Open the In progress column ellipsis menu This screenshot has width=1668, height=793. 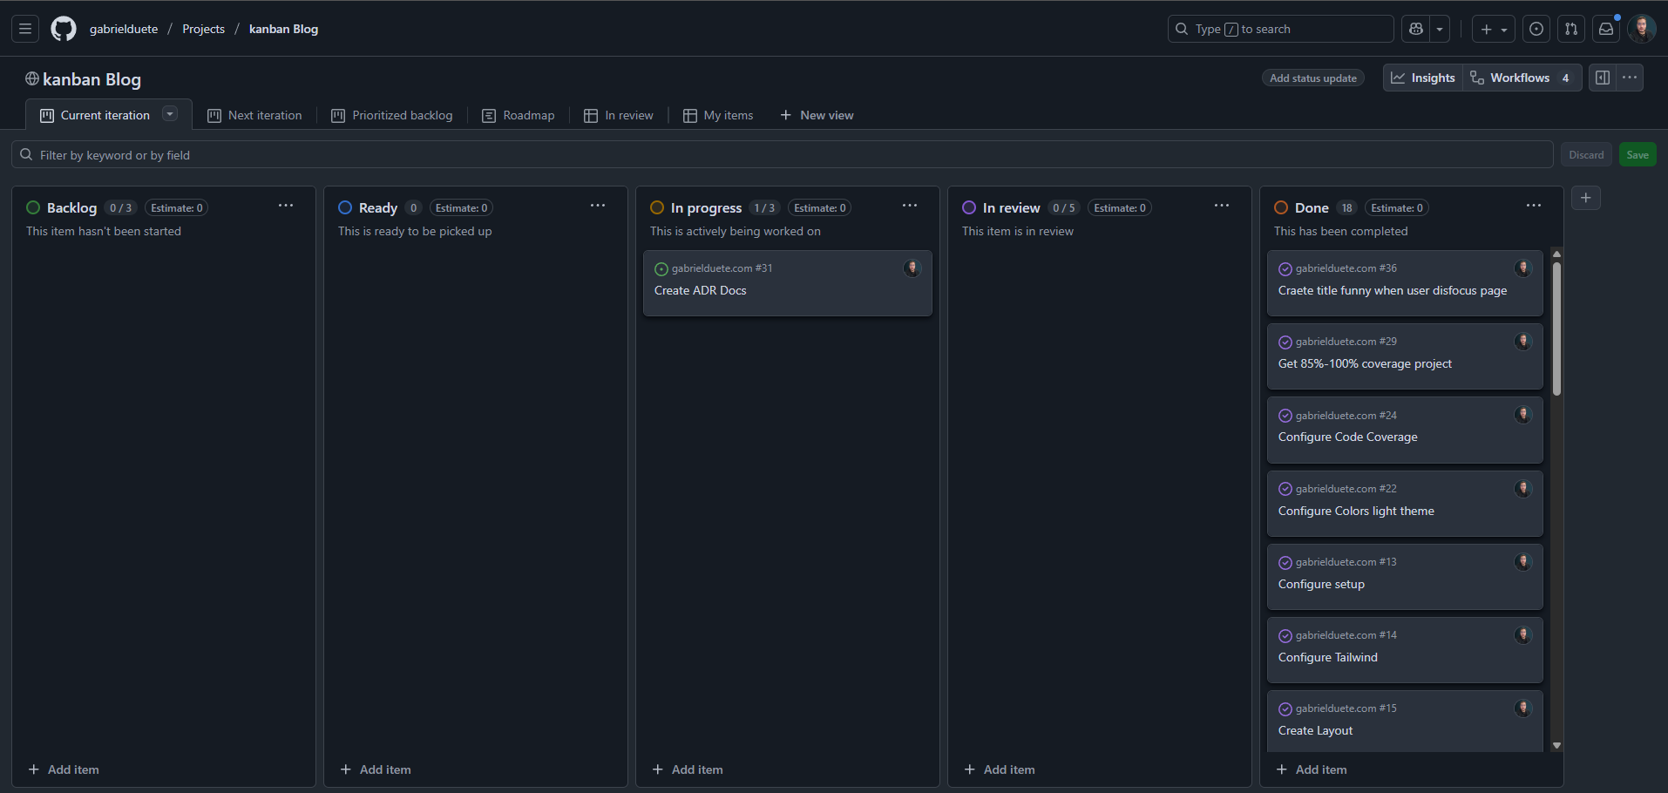[909, 206]
